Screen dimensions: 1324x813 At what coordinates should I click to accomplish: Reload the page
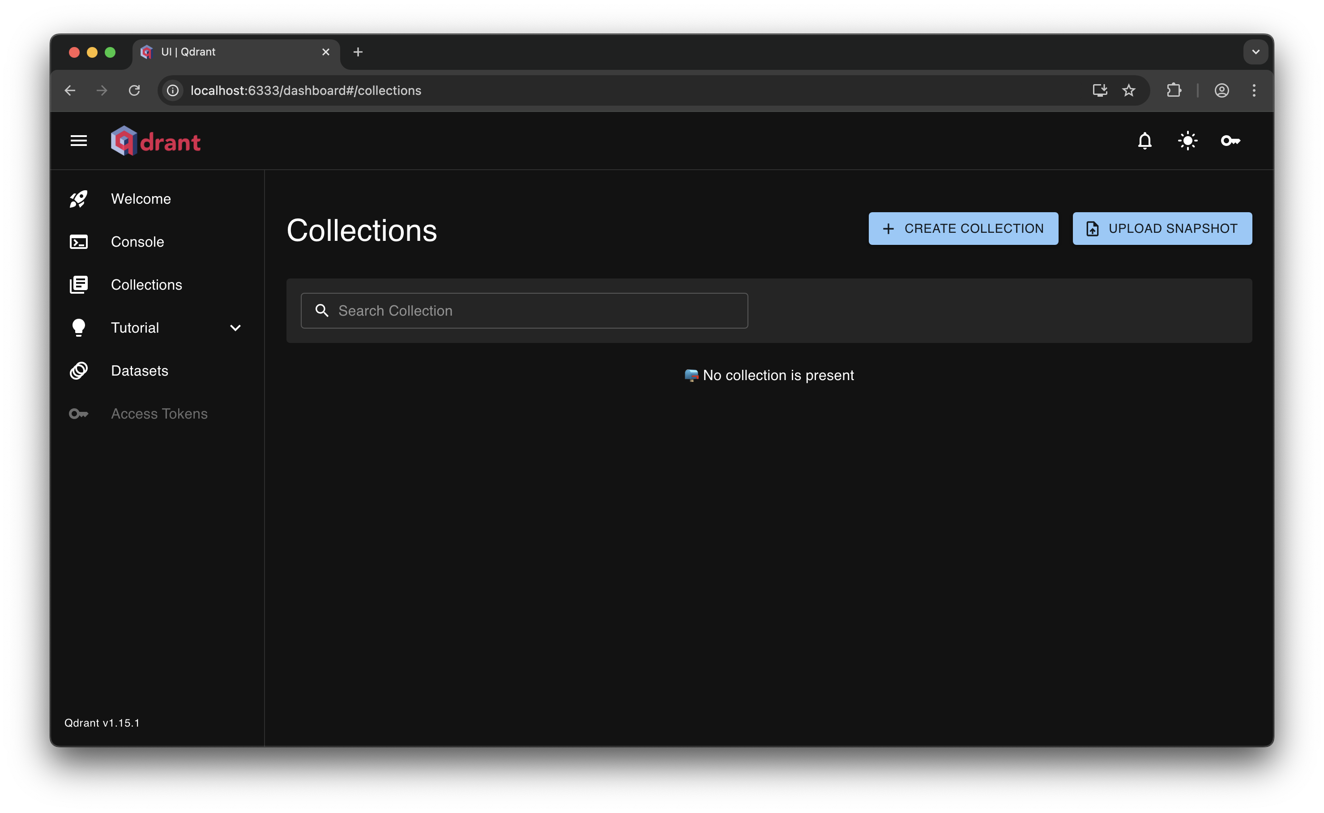tap(134, 90)
